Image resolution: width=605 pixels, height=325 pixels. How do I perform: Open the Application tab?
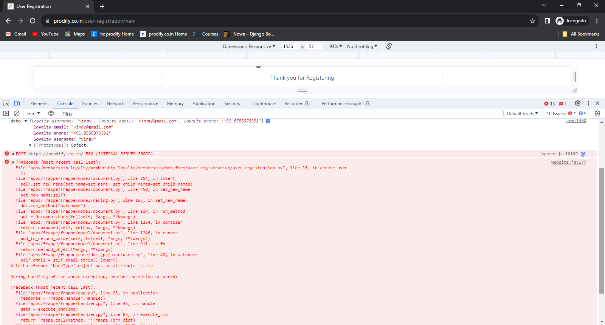click(204, 104)
